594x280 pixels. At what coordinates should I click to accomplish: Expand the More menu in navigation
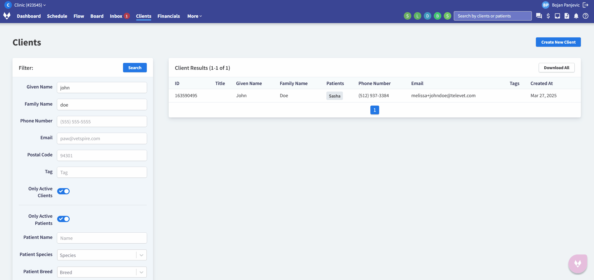(194, 16)
